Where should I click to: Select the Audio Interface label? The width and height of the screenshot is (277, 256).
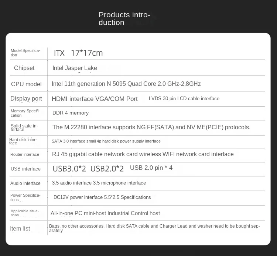click(25, 183)
